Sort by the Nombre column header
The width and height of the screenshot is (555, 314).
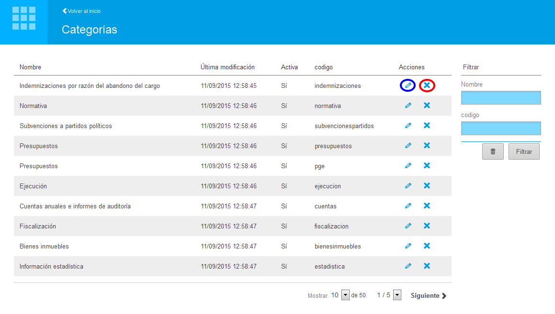coord(30,67)
